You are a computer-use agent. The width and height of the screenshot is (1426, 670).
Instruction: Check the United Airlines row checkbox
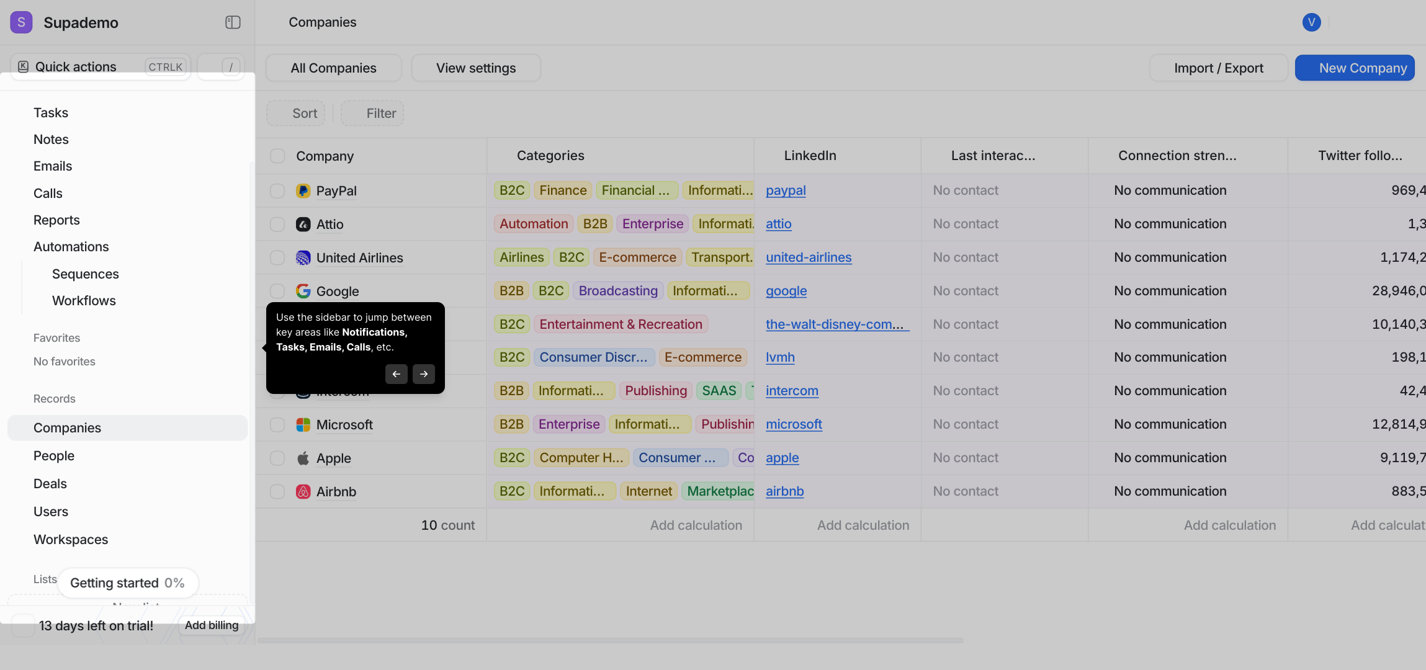click(x=277, y=257)
